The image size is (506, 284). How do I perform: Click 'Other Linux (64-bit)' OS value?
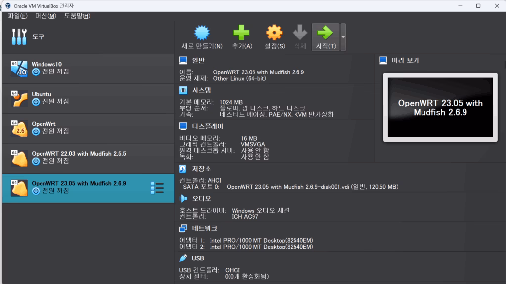(240, 78)
